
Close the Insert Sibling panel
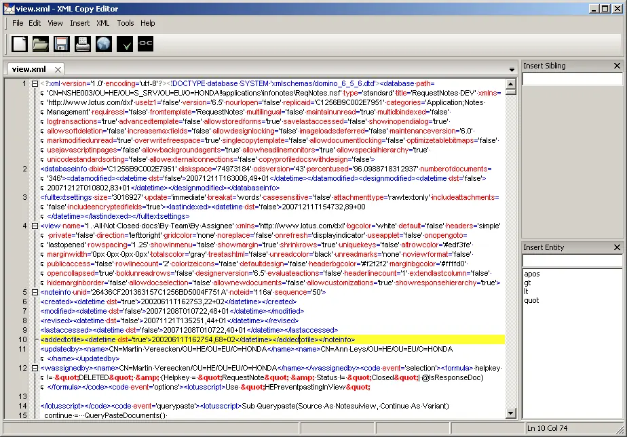coord(617,66)
